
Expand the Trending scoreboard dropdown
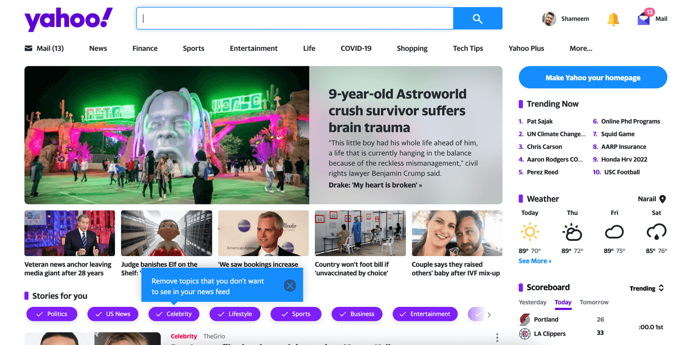point(647,288)
